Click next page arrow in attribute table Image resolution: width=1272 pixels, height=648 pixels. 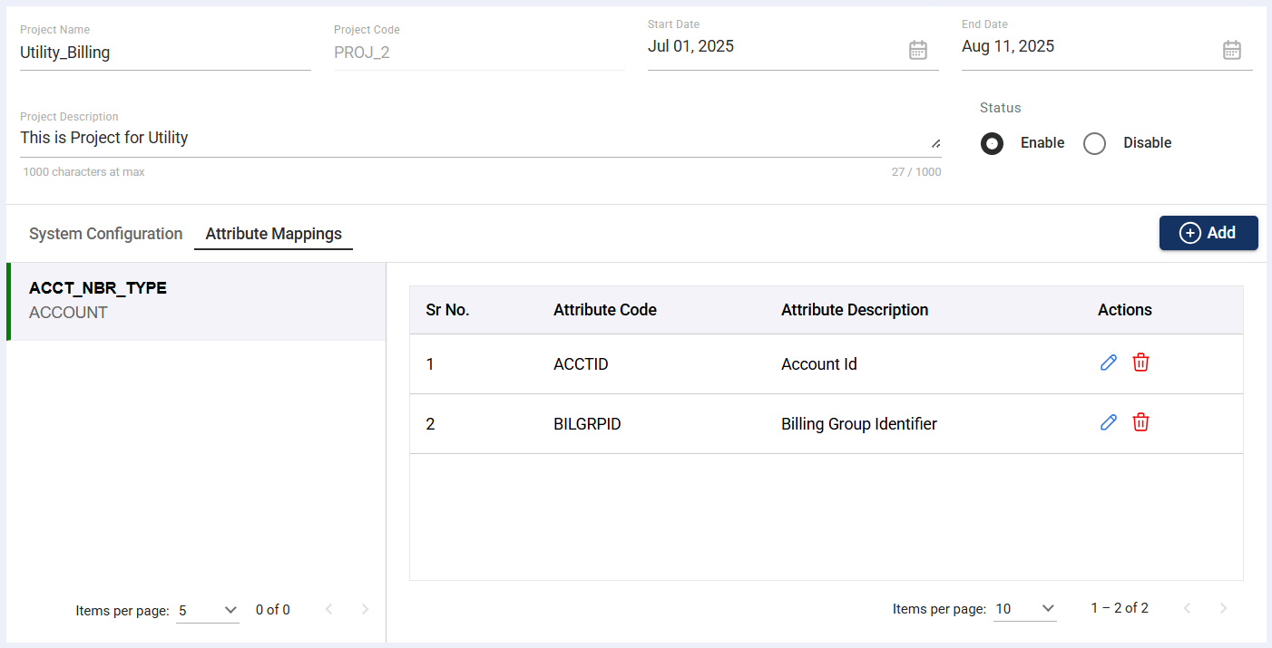point(1223,608)
